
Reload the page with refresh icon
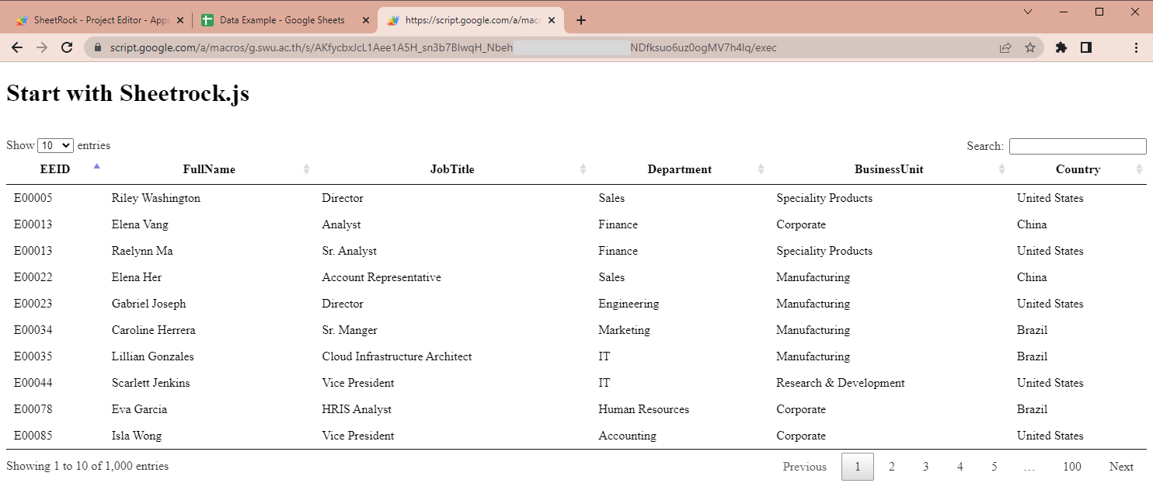pyautogui.click(x=68, y=47)
